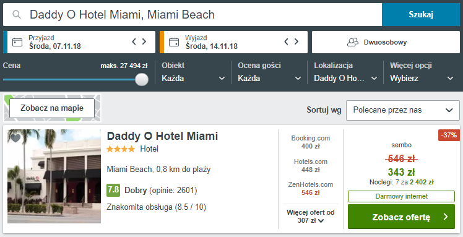463x237 pixels.
Task: Click the magnifying glass search icon
Action: pyautogui.click(x=17, y=14)
